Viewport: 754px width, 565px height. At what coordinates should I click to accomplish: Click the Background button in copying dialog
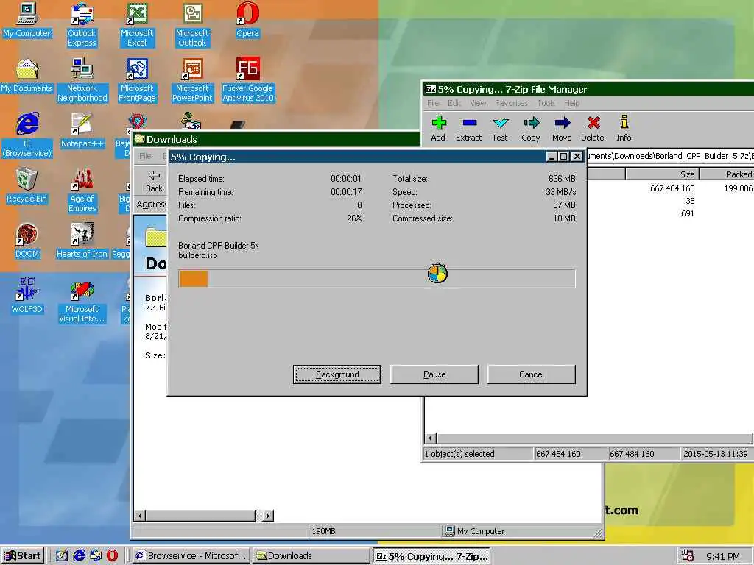[x=337, y=374]
